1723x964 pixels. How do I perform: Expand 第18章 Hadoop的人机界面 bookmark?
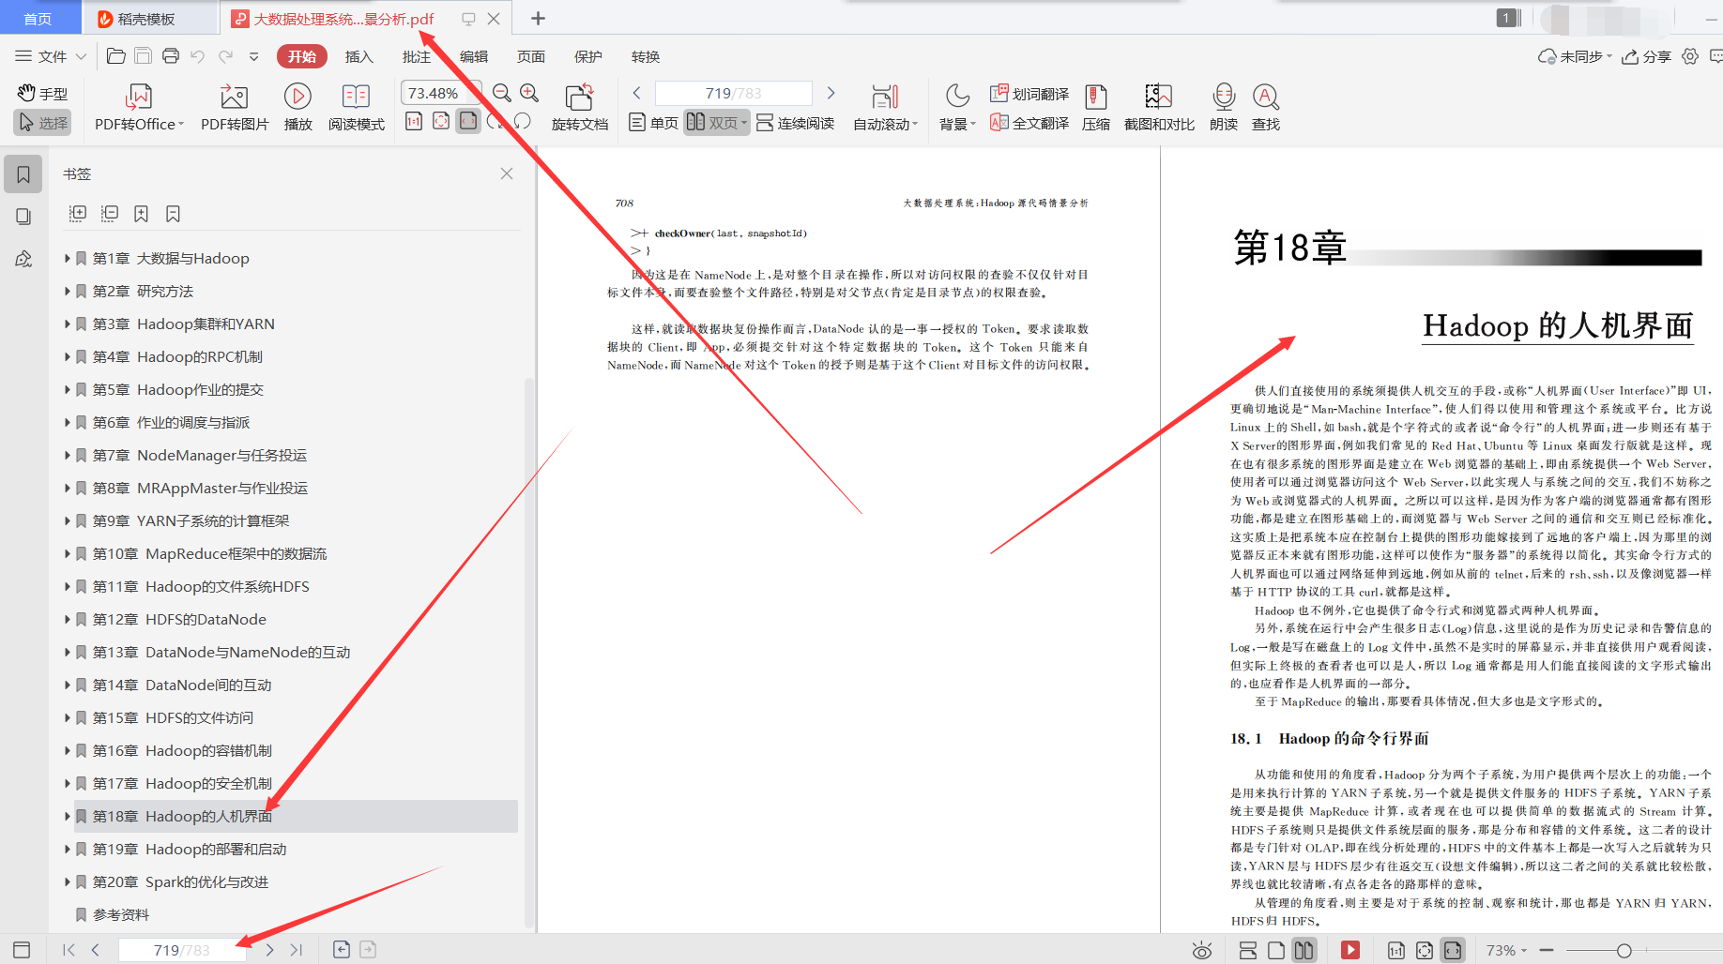coord(67,816)
